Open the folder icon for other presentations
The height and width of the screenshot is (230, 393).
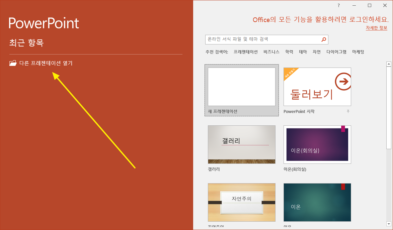pyautogui.click(x=13, y=63)
